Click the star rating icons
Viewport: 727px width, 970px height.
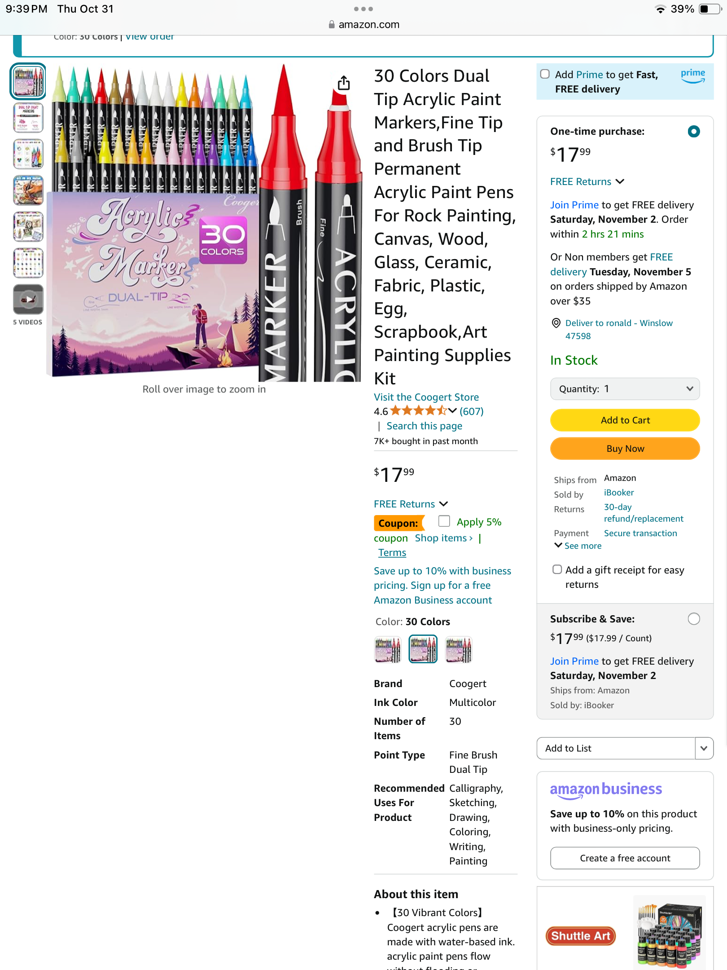418,410
